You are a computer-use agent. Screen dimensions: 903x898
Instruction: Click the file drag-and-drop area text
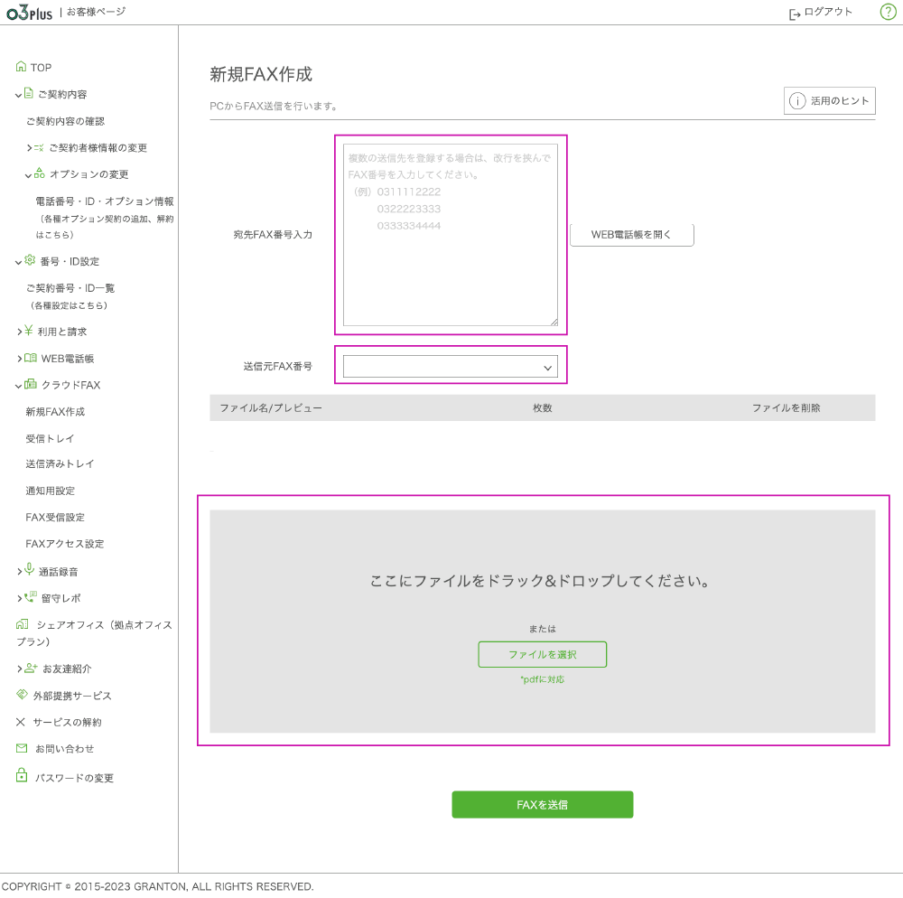[539, 581]
